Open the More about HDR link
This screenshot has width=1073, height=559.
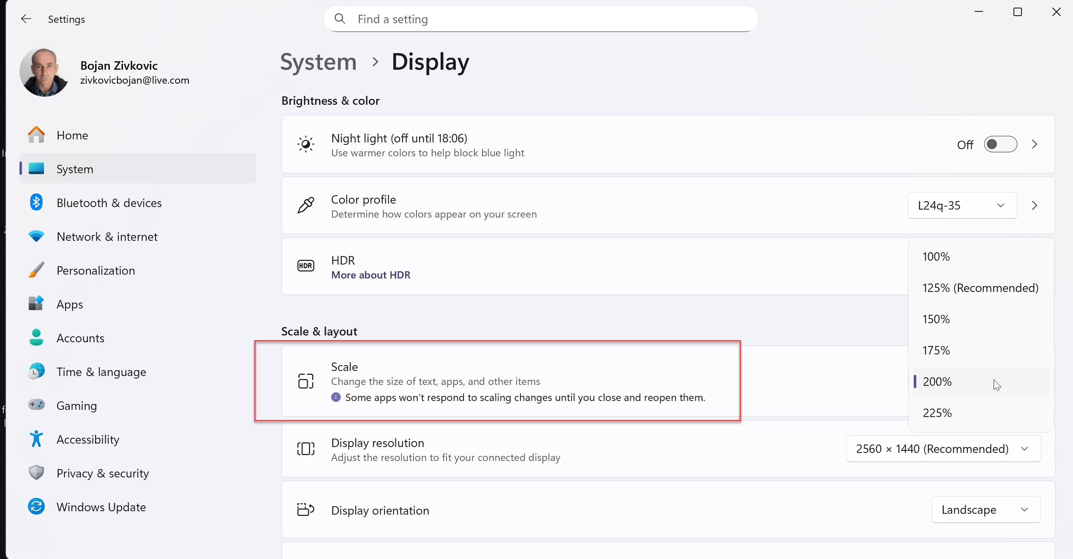[x=370, y=275]
